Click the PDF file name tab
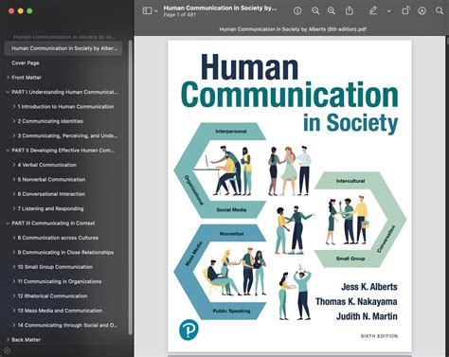Screen dimensions: 449x357 tap(293, 29)
